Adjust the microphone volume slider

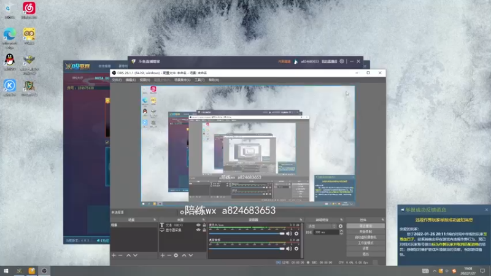(x=247, y=234)
